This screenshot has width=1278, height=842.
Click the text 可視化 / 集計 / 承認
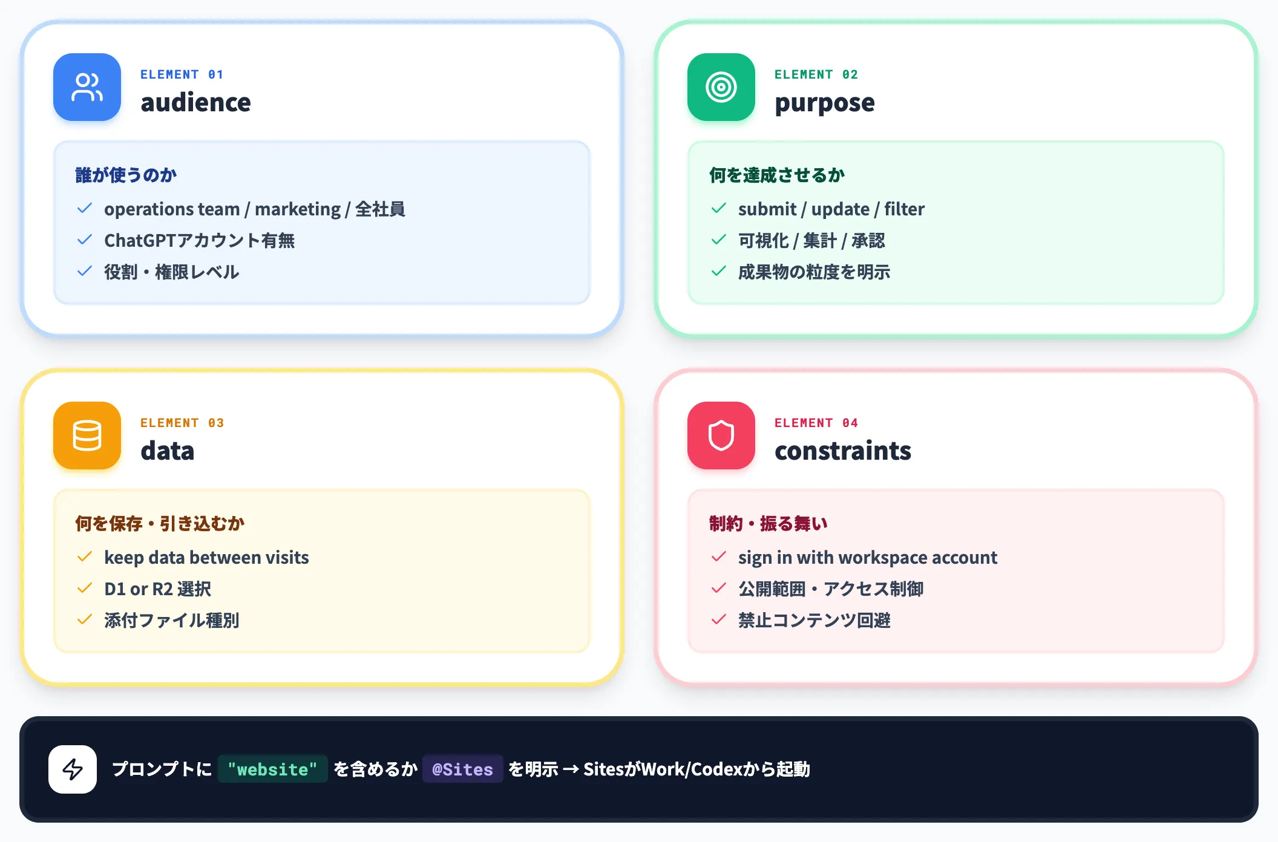click(811, 241)
